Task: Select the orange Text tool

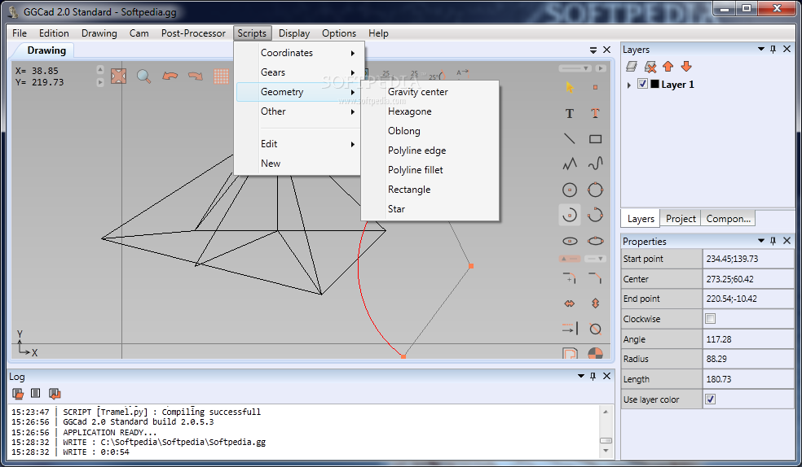Action: (595, 113)
